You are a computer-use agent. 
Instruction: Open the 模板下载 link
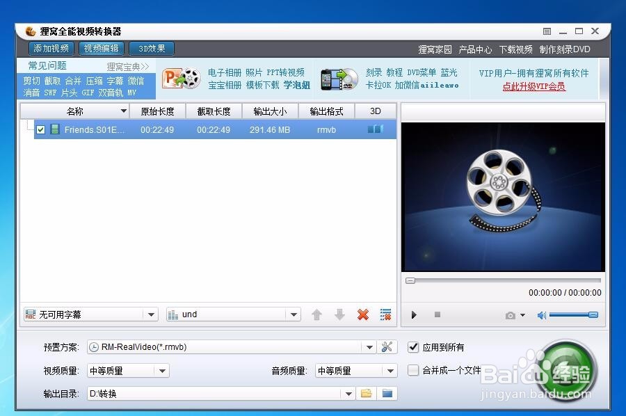pyautogui.click(x=262, y=85)
